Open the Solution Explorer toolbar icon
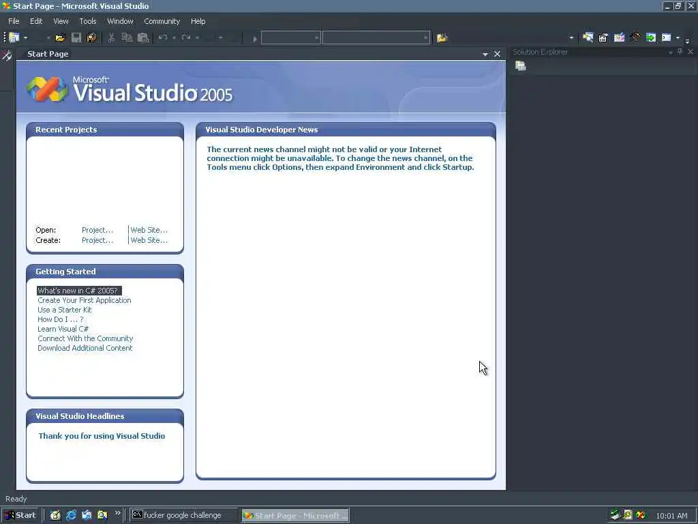 pyautogui.click(x=588, y=38)
